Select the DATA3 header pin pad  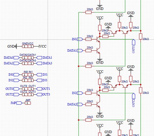(x=31, y=63)
